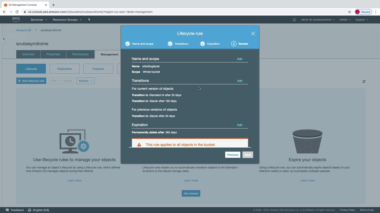Select the Review step
Viewport: 380px width, 213px height.
point(240,44)
